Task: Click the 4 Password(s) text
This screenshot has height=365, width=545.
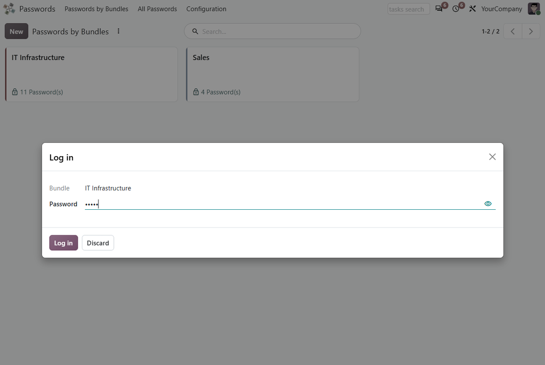Action: tap(221, 92)
